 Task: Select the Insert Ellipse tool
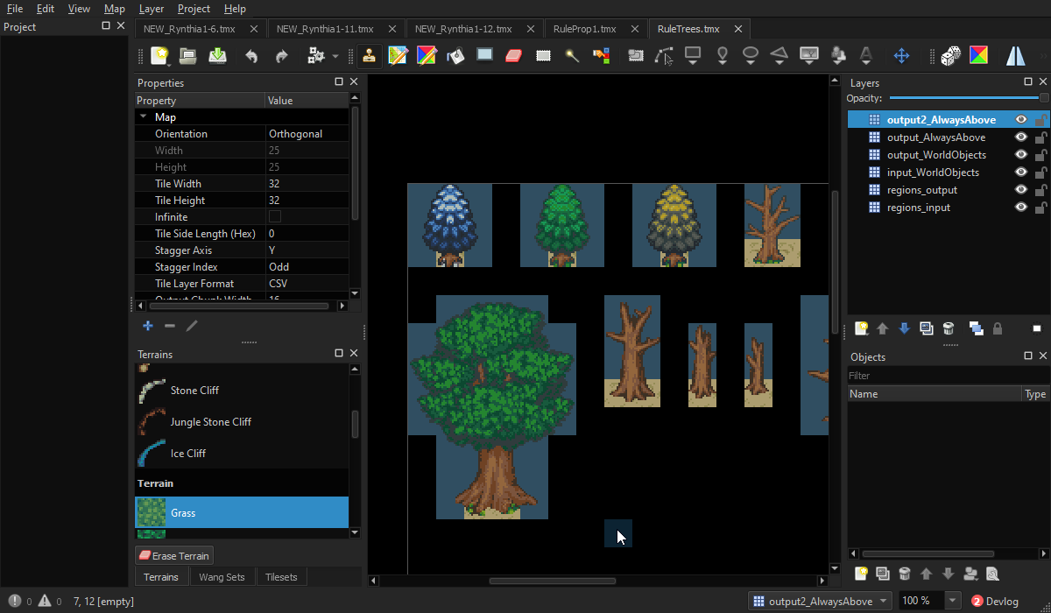pyautogui.click(x=751, y=56)
